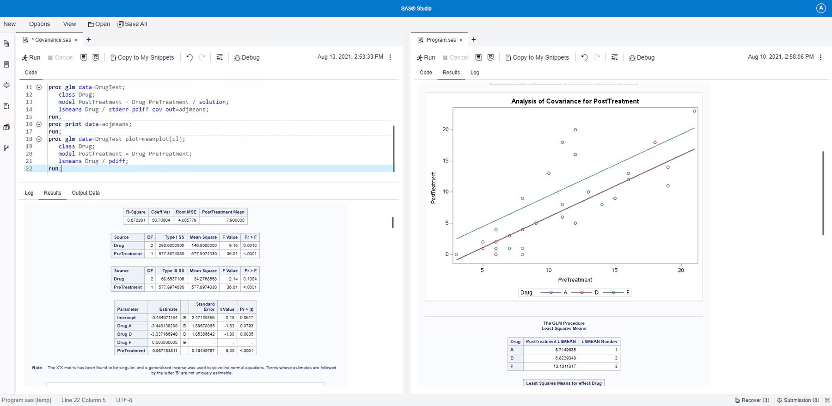Image resolution: width=832 pixels, height=406 pixels.
Task: Click the user account avatar icon
Action: 821,8
